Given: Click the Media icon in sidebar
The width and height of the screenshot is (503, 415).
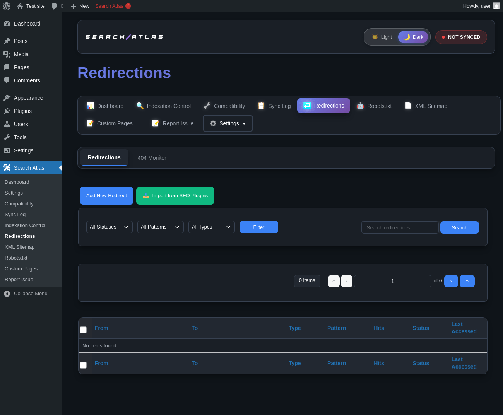Looking at the screenshot, I should click(x=7, y=54).
